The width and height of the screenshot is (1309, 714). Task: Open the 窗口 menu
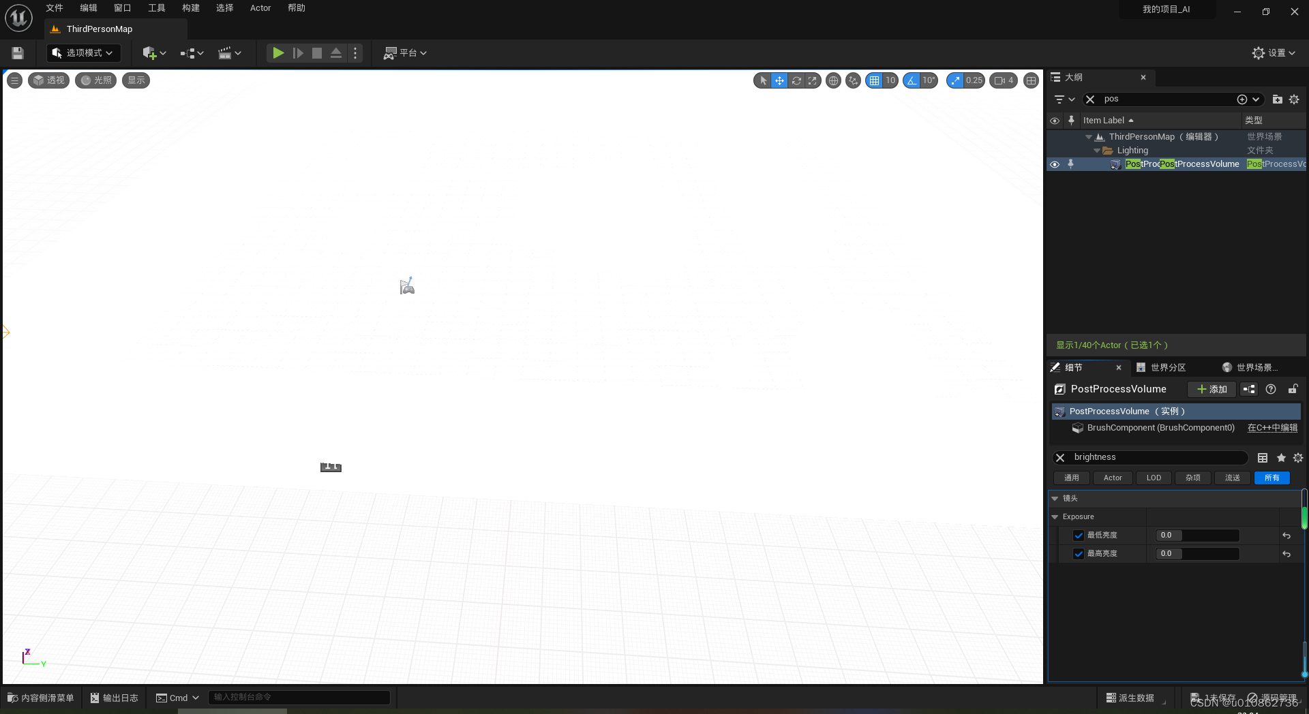[123, 8]
